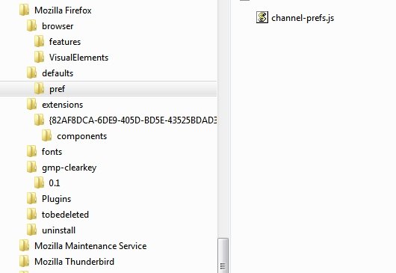
Task: Open the 0.1 subfolder
Action: click(x=55, y=183)
